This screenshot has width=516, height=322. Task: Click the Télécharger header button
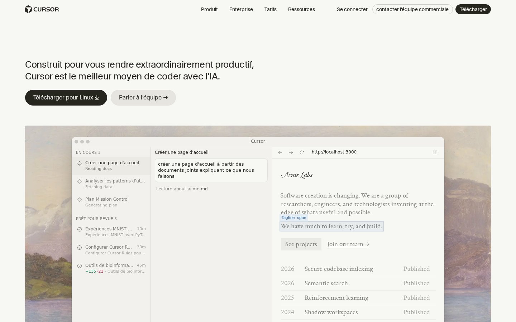pyautogui.click(x=473, y=9)
